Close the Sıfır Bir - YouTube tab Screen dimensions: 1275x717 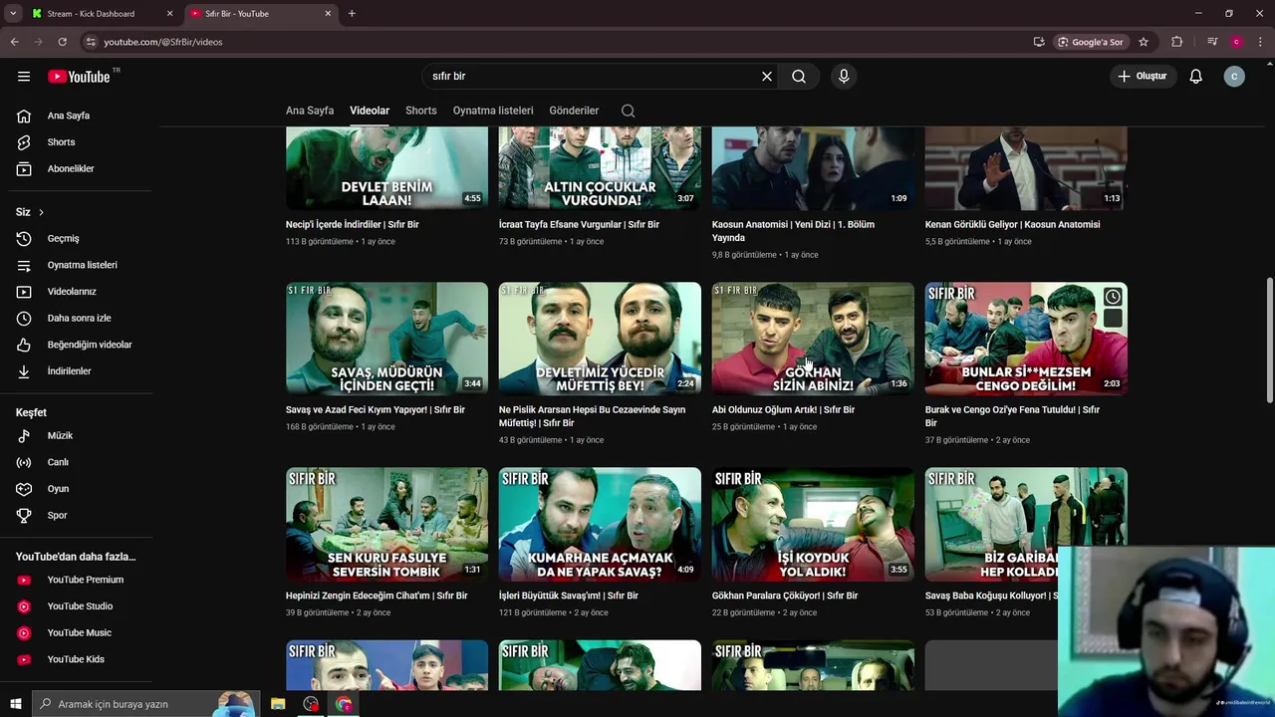(x=329, y=14)
